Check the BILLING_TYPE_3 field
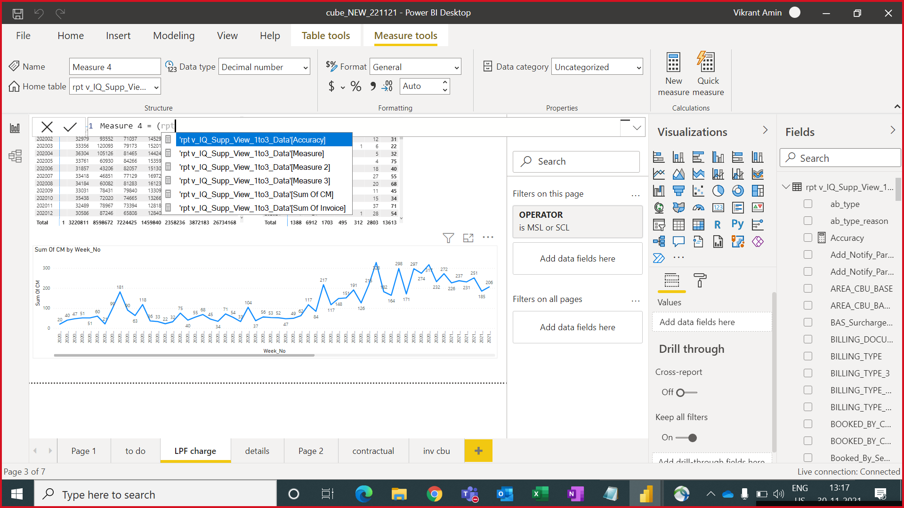 pyautogui.click(x=808, y=373)
